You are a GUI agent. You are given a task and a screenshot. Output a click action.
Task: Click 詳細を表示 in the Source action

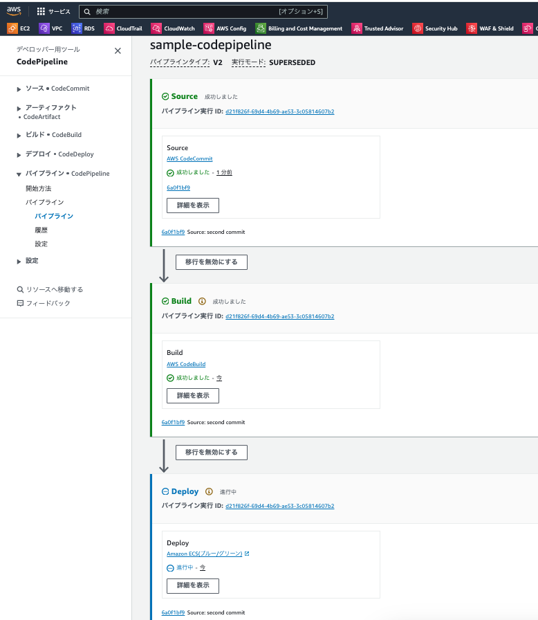tap(193, 206)
